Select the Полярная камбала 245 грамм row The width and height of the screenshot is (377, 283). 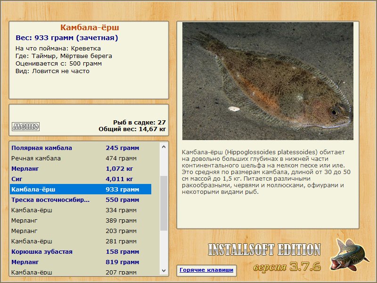tap(81, 148)
